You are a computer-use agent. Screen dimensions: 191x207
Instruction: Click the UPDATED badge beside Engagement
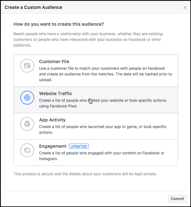79,146
